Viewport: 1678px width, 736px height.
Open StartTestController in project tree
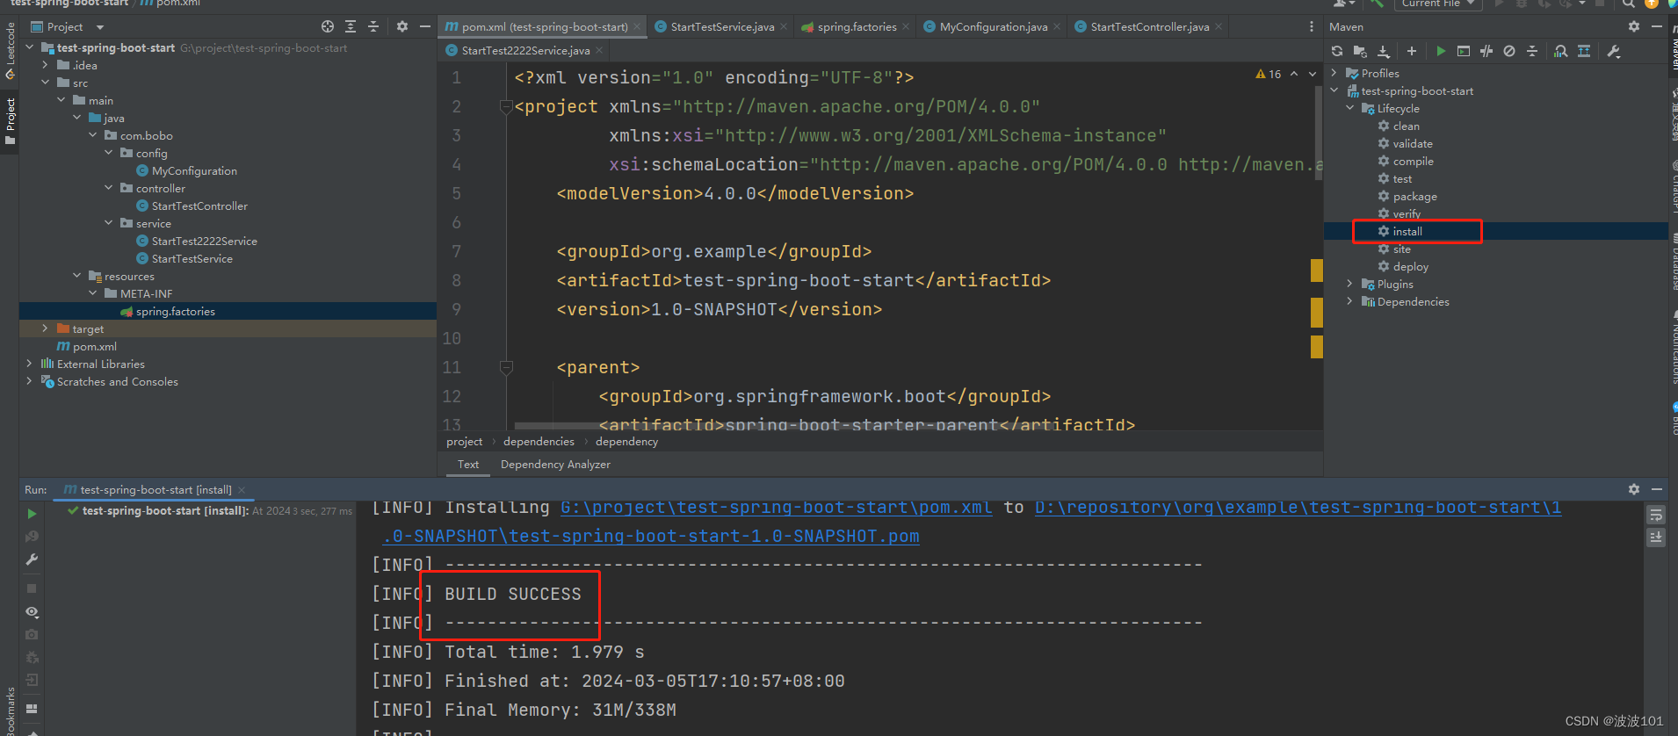coord(199,206)
